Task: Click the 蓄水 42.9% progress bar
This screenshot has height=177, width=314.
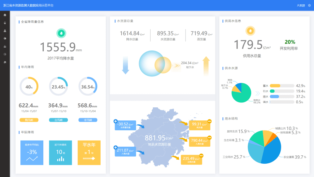Action: [x=281, y=86]
